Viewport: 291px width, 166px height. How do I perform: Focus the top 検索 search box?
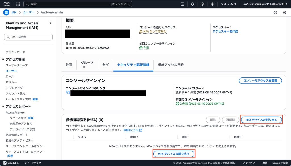click(78, 4)
